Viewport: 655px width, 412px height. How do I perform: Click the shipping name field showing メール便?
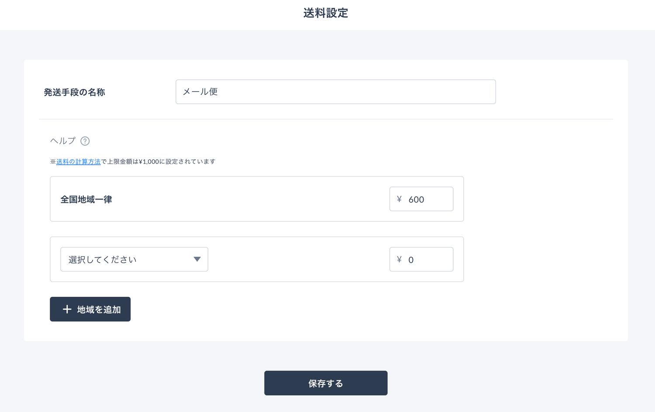[335, 92]
